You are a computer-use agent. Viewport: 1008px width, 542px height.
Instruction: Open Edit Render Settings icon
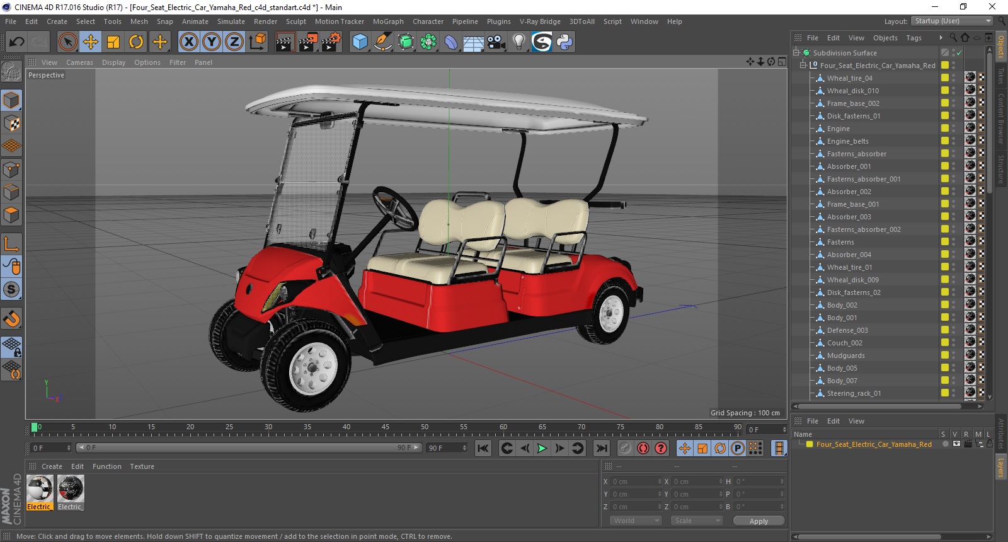[x=331, y=42]
